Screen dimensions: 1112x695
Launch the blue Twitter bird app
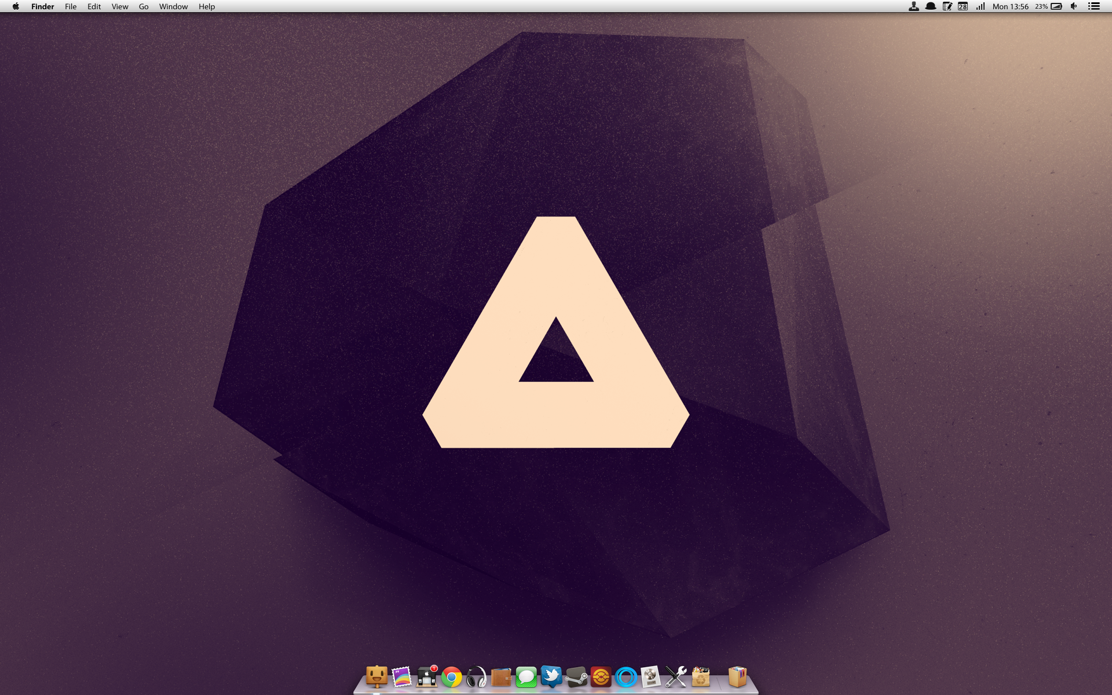pyautogui.click(x=551, y=676)
